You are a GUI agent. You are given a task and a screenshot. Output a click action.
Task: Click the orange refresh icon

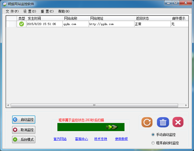point(147,122)
